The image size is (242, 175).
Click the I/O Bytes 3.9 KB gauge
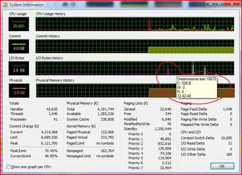click(x=19, y=68)
